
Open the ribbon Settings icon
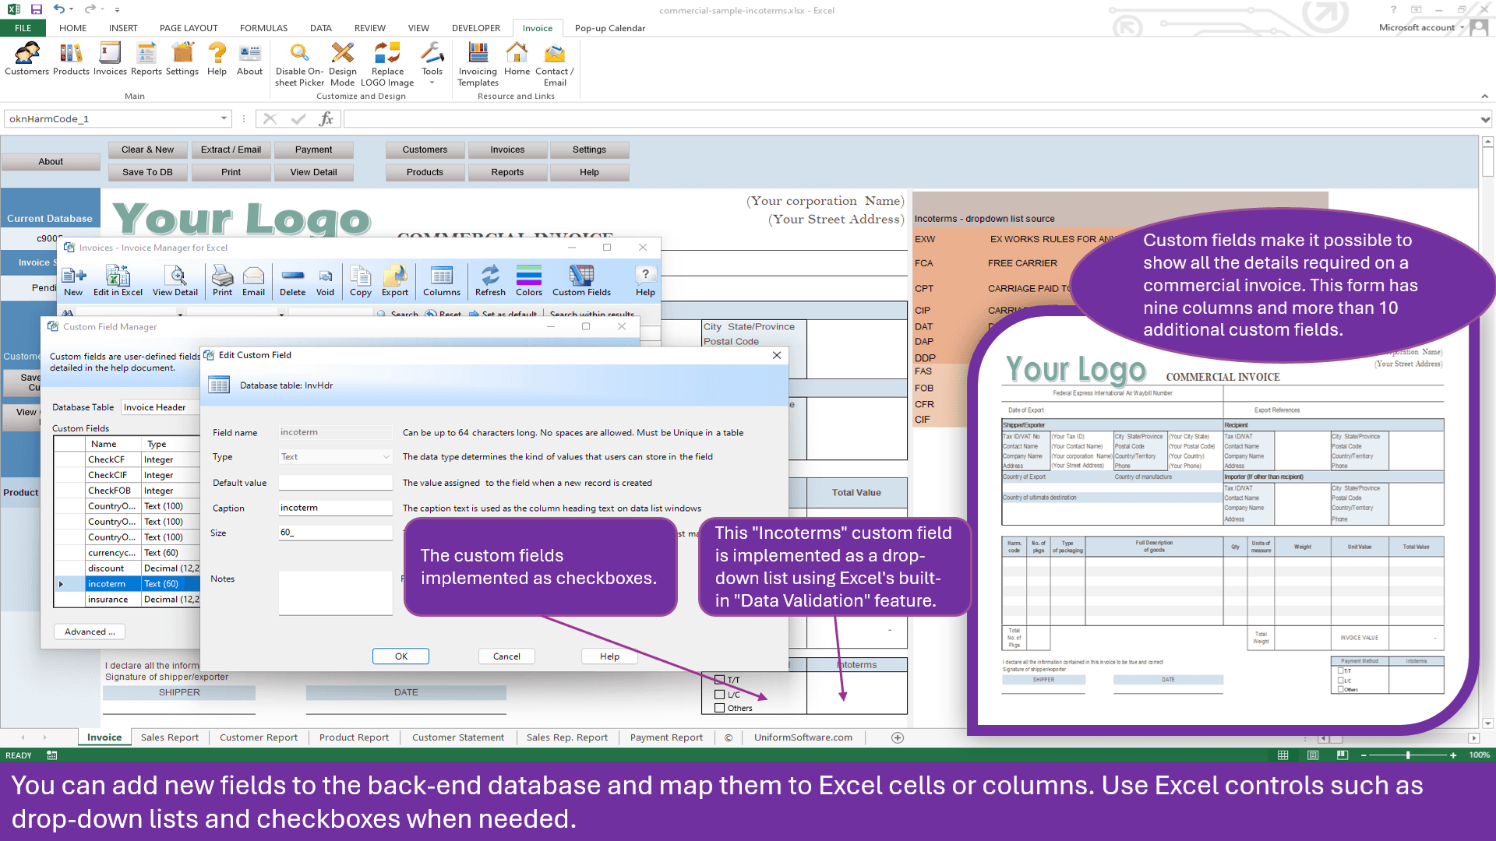click(x=182, y=59)
